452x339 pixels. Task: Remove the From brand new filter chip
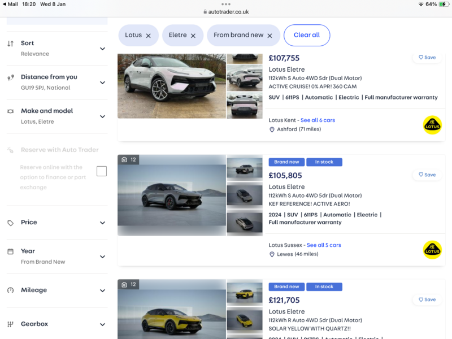[x=270, y=36]
